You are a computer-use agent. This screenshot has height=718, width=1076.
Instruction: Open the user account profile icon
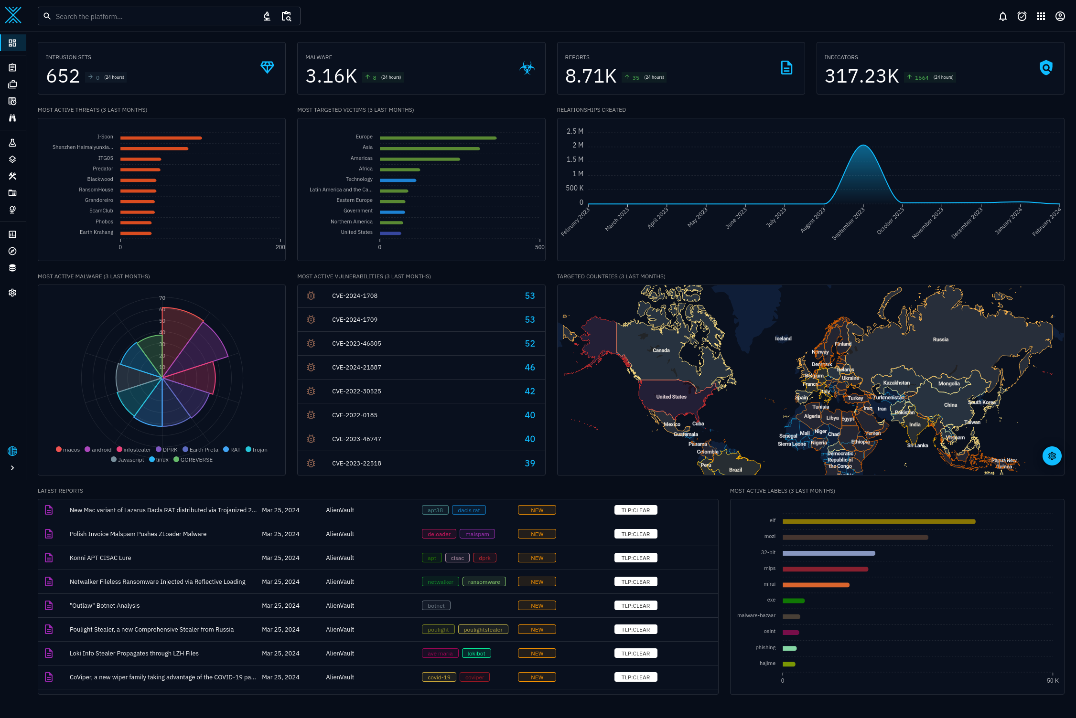click(x=1060, y=16)
